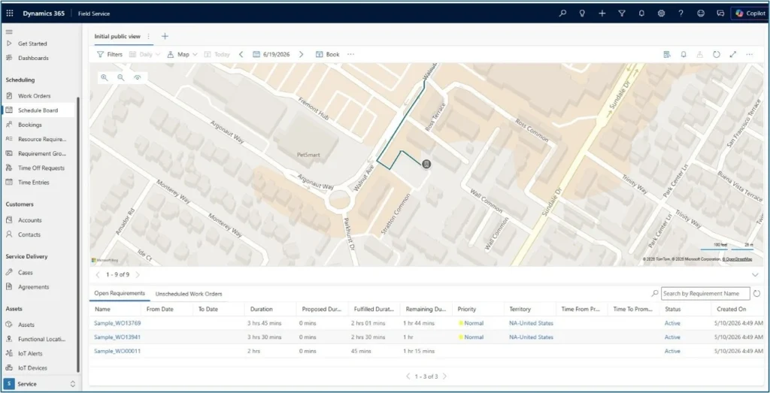Open Sample_WO13941 requirement
770x393 pixels.
pos(117,337)
